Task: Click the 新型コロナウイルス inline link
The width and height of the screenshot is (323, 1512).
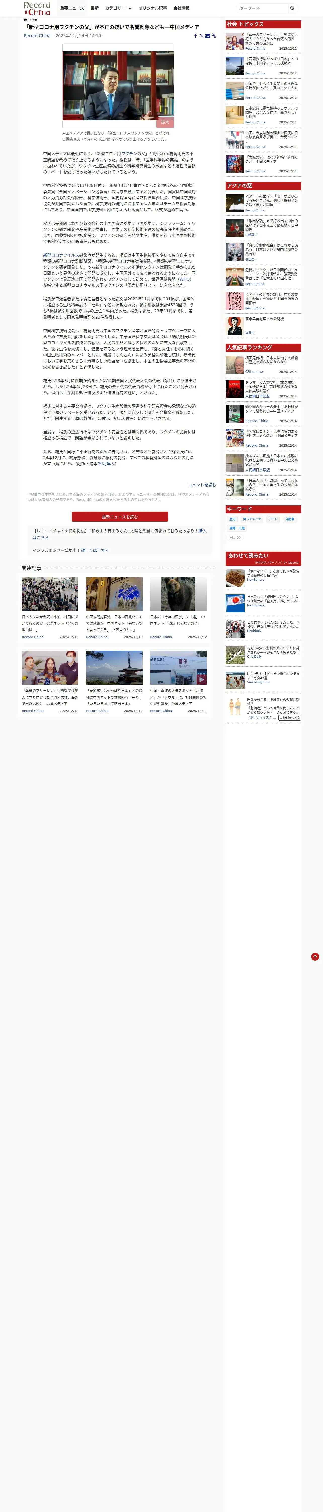Action: [61, 255]
